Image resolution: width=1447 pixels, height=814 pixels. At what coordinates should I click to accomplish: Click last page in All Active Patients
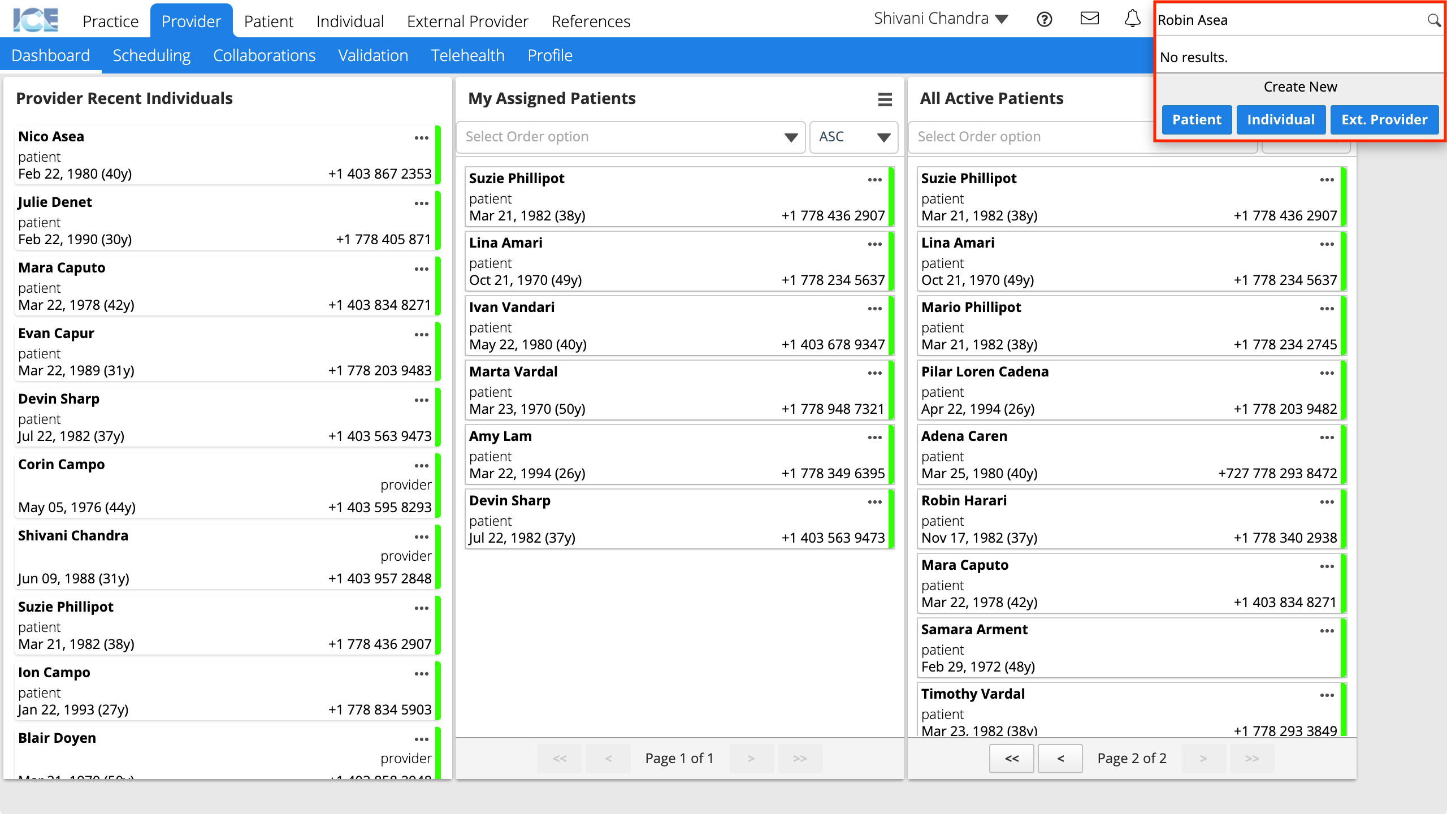(1252, 759)
